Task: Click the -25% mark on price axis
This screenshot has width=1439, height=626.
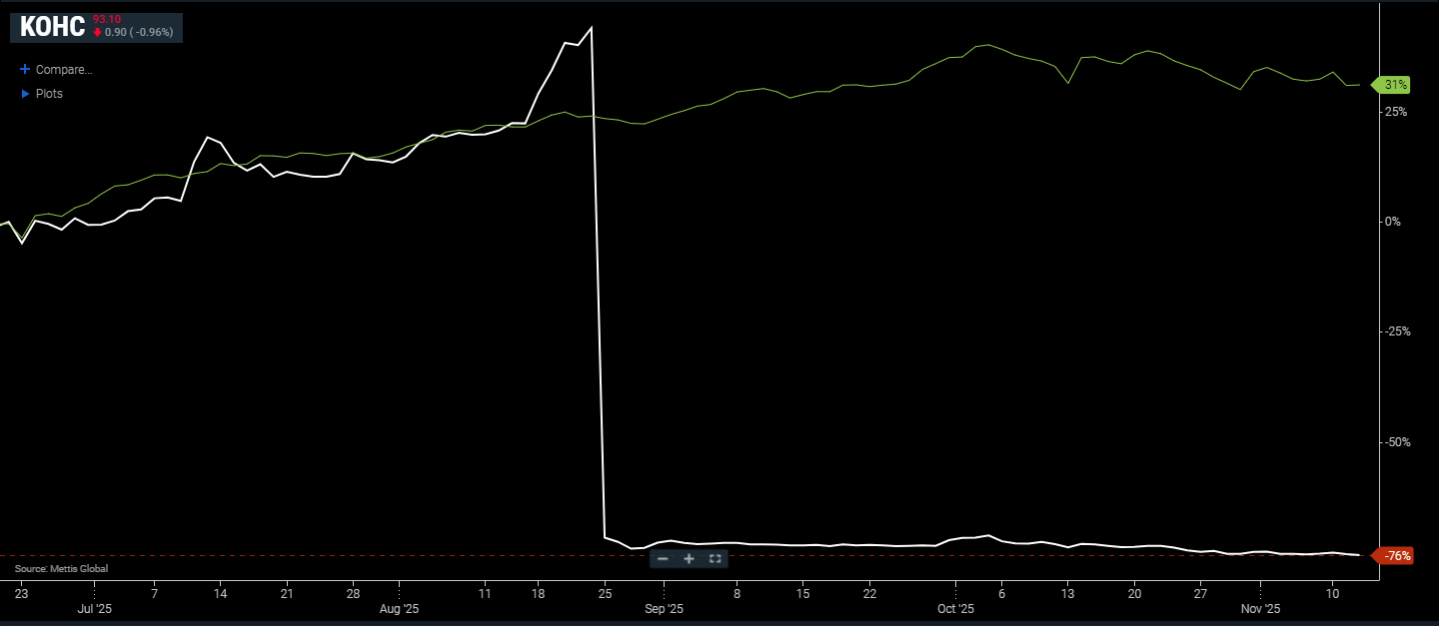Action: [x=1395, y=331]
